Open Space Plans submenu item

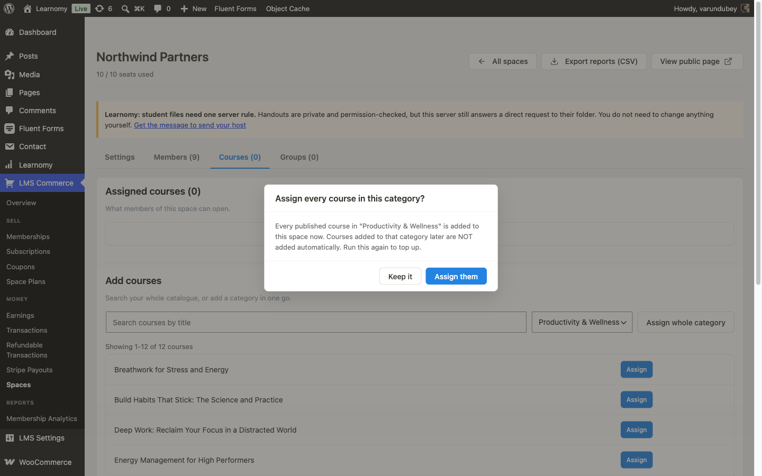pyautogui.click(x=26, y=281)
